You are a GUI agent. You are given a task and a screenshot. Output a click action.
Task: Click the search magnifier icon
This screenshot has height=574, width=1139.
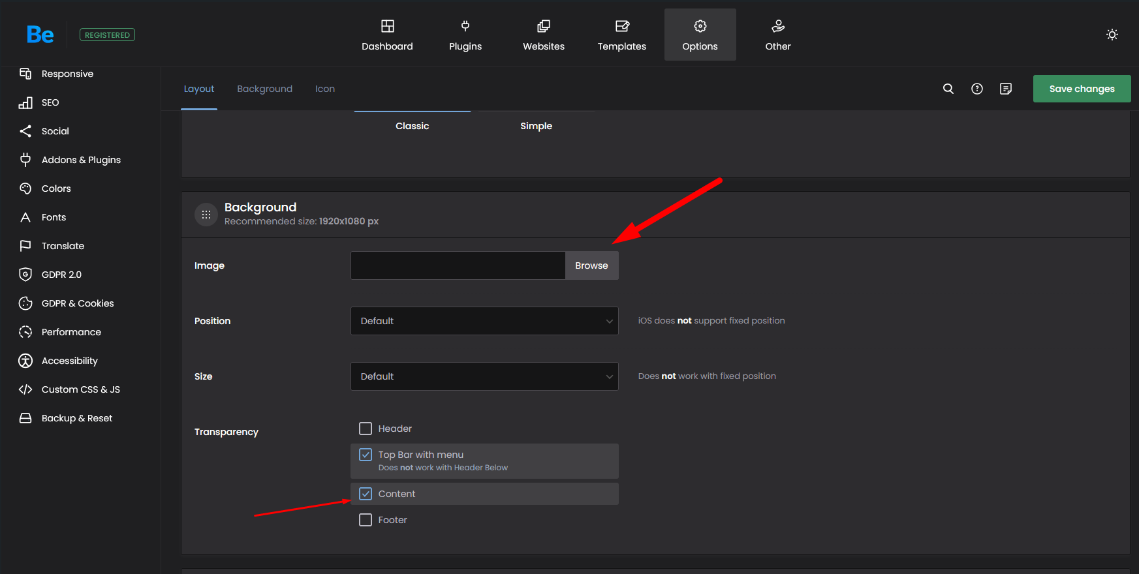point(948,89)
